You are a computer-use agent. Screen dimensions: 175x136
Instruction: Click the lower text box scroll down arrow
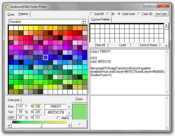(x=167, y=128)
